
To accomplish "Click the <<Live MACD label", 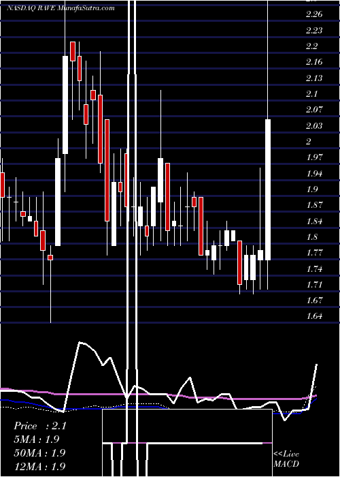I will tap(286, 459).
